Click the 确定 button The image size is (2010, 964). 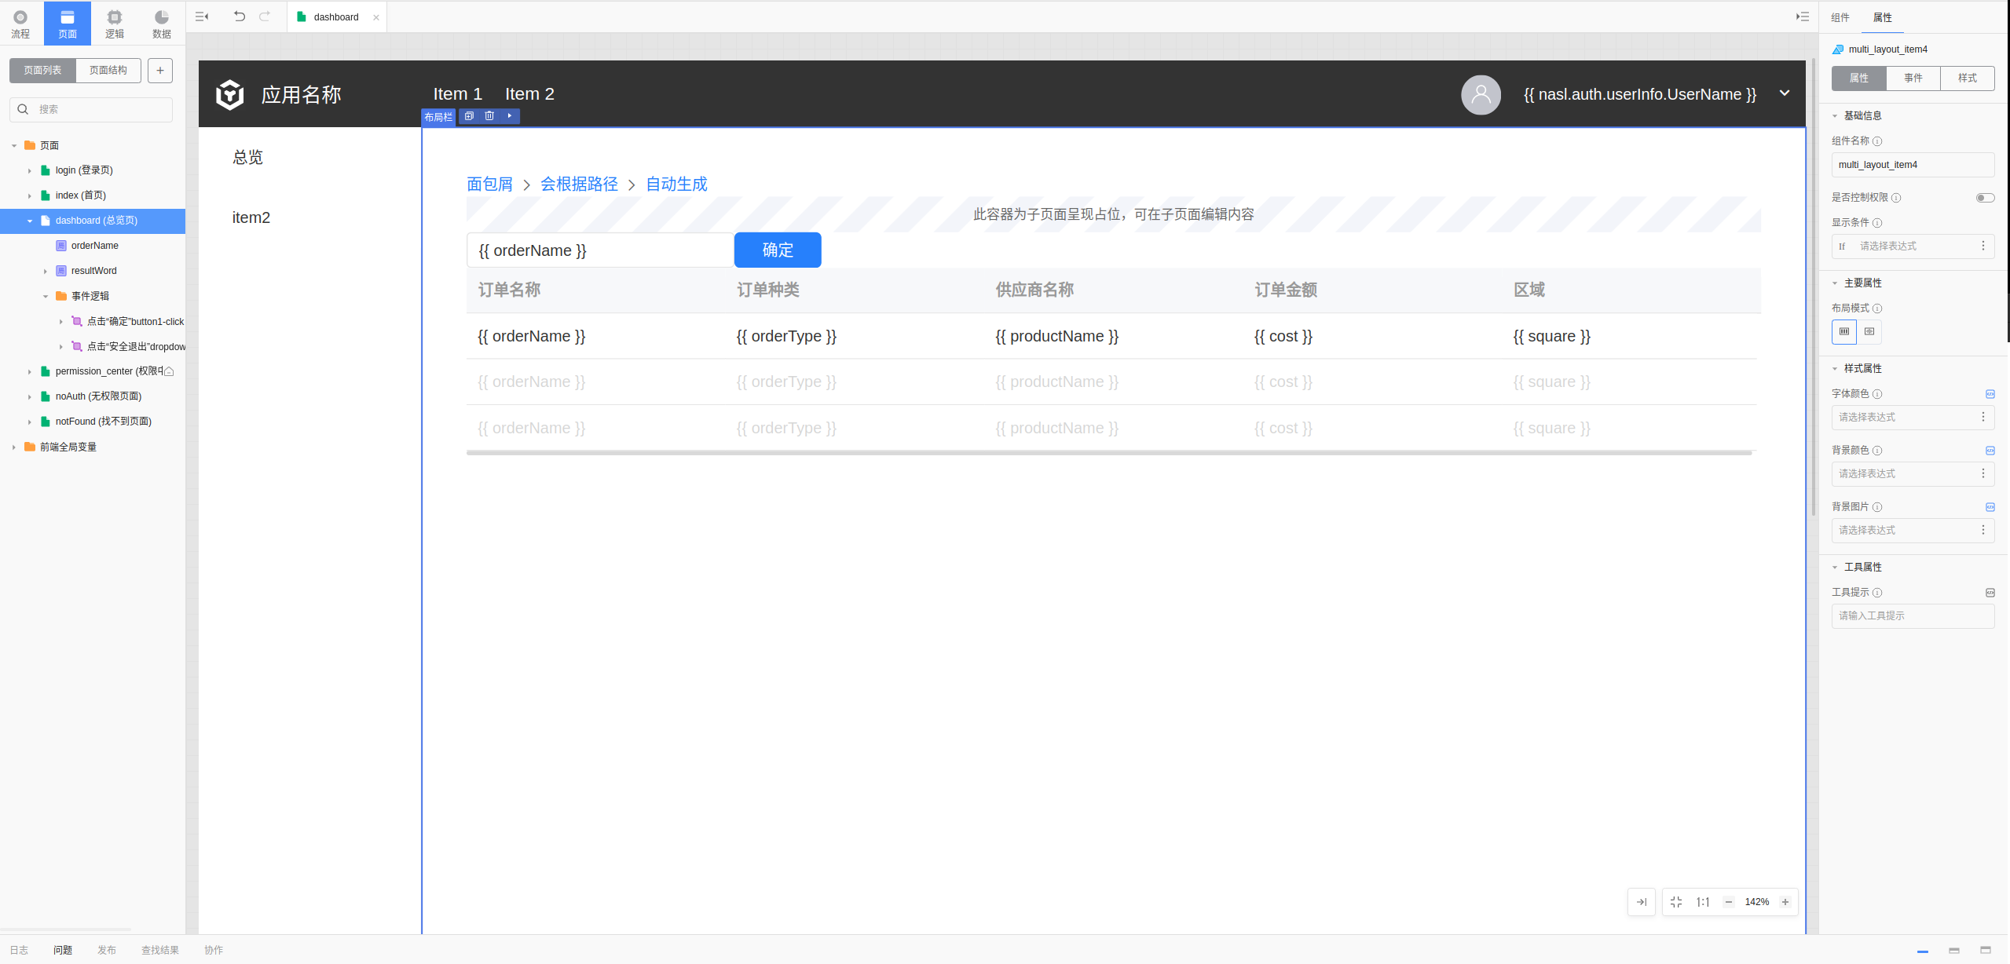point(778,250)
